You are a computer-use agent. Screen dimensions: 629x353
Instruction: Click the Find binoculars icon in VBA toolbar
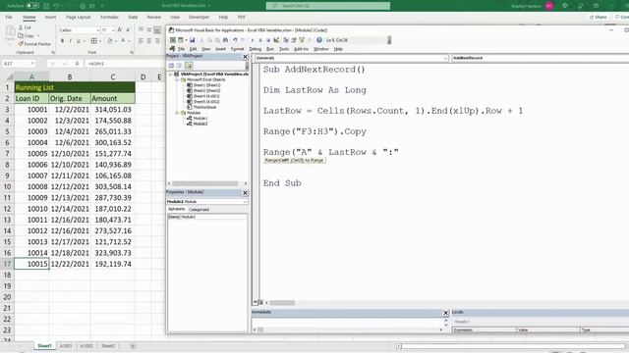[x=225, y=40]
